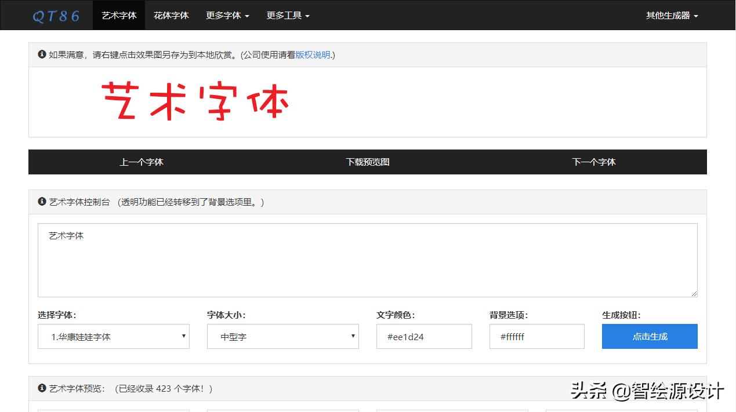This screenshot has height=412, width=736.
Task: Click the info icon beside 艺术字体预览
Action: click(41, 388)
